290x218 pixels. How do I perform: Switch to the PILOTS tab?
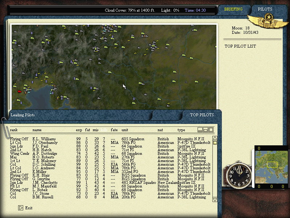265,9
